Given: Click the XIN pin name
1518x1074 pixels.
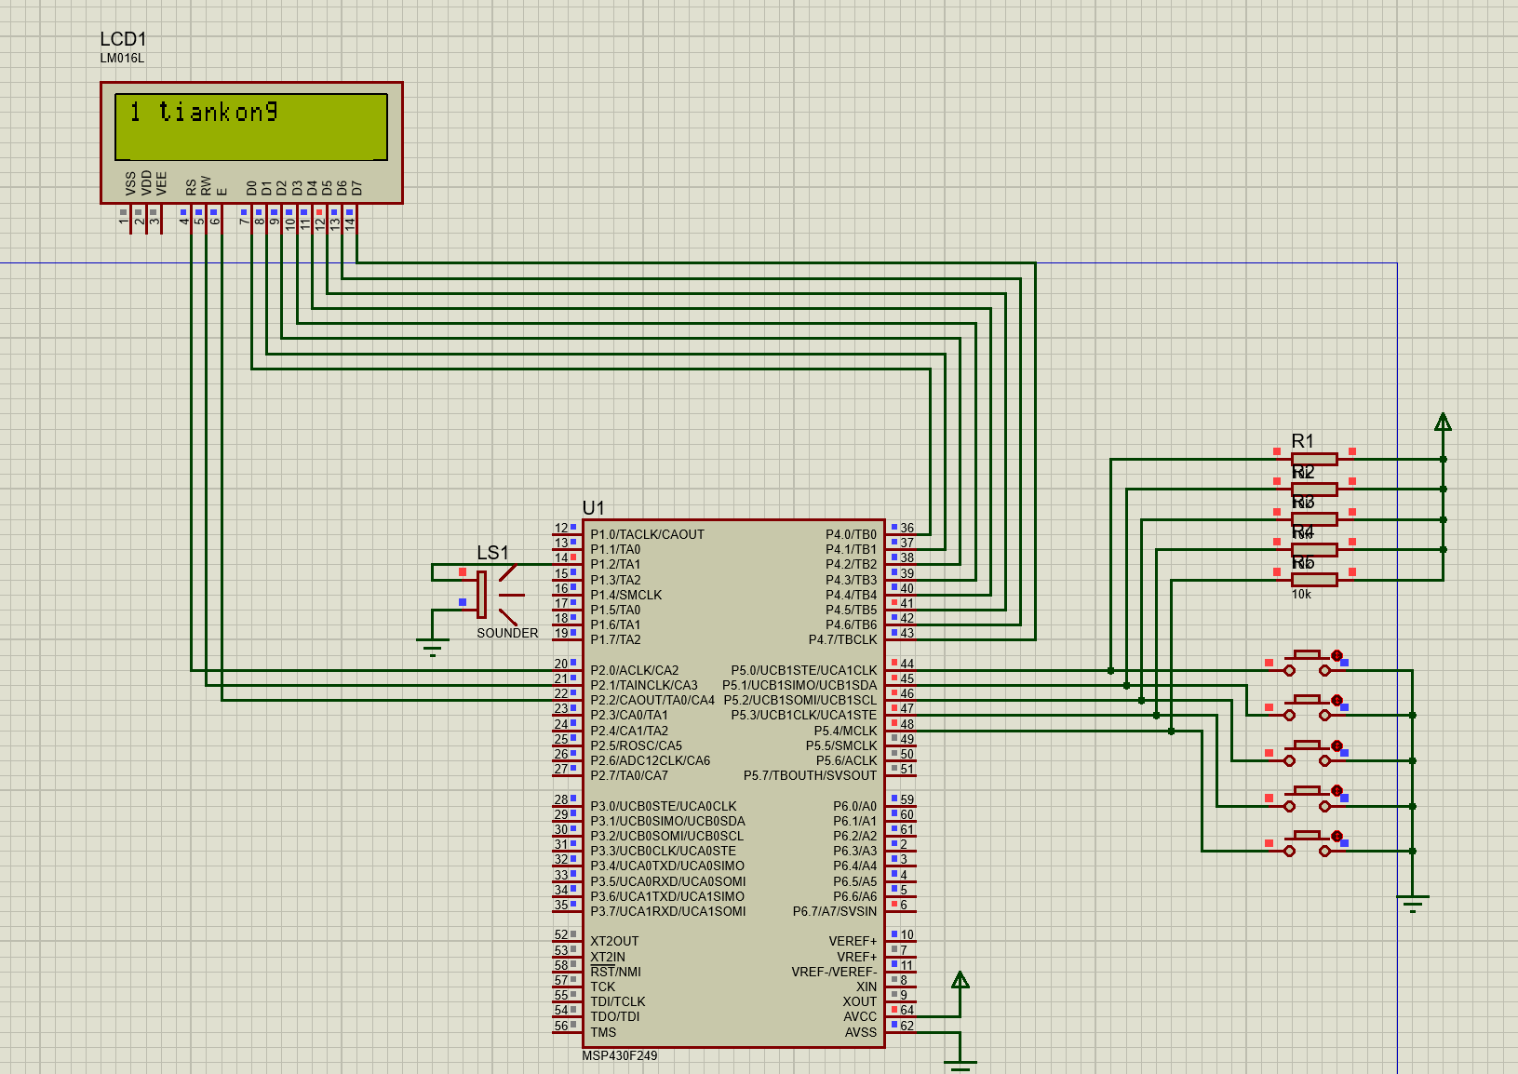Looking at the screenshot, I should (866, 987).
